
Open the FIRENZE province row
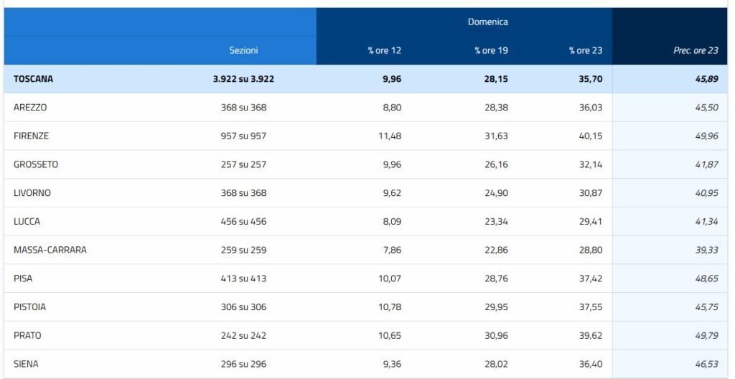(365, 136)
